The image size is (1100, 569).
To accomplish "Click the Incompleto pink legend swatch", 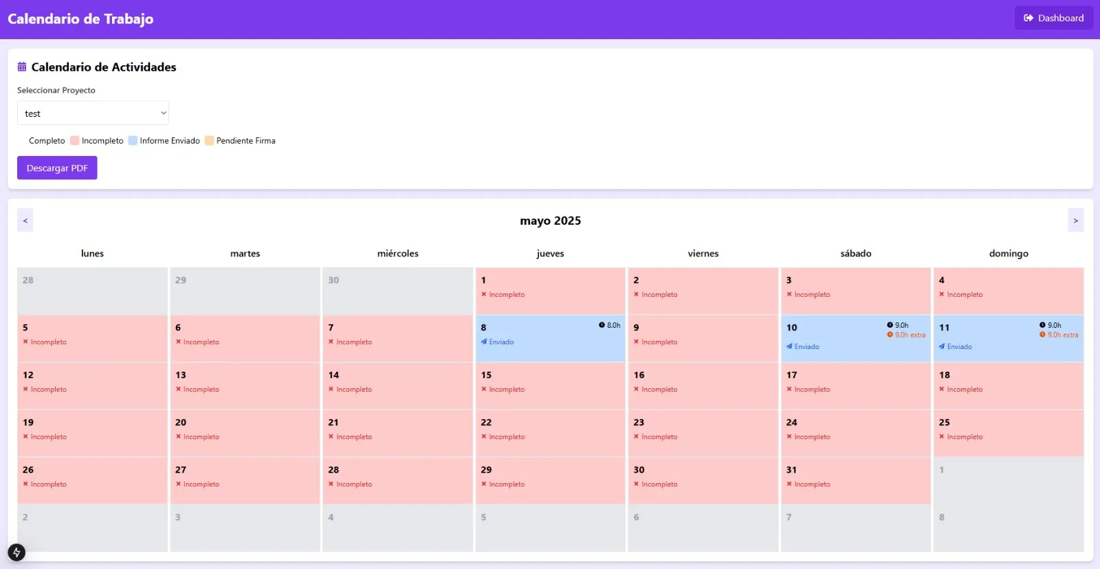I will pos(75,140).
